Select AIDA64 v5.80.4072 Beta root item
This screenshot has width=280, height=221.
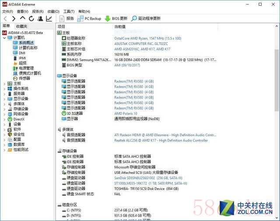tap(23, 33)
